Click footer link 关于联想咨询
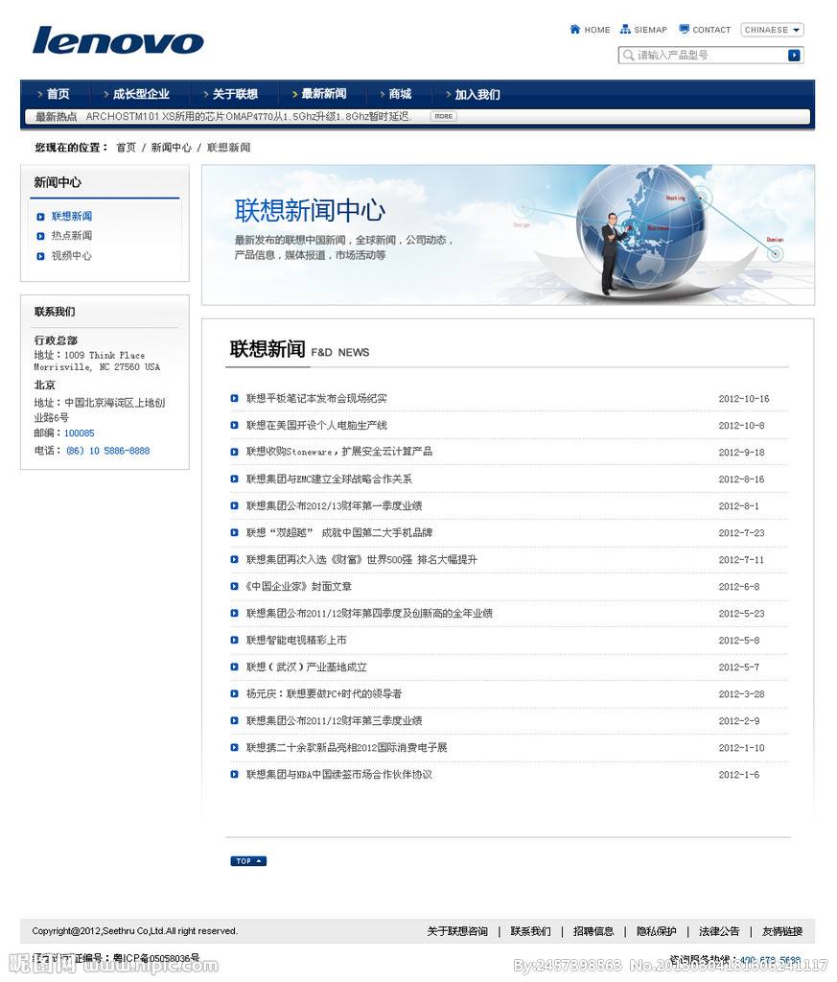Image resolution: width=837 pixels, height=982 pixels. (x=457, y=931)
